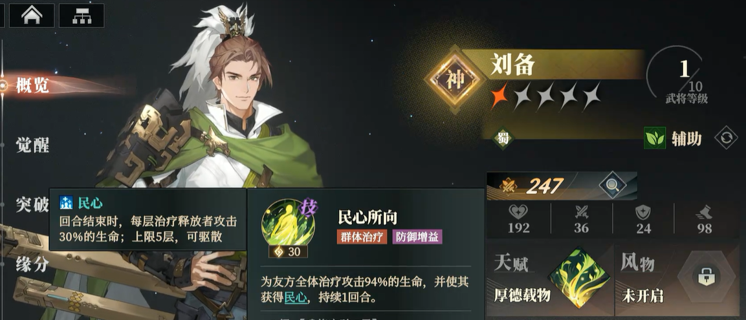This screenshot has height=320, width=746.
Task: Tap the 蜀 faction badge
Action: (x=503, y=138)
